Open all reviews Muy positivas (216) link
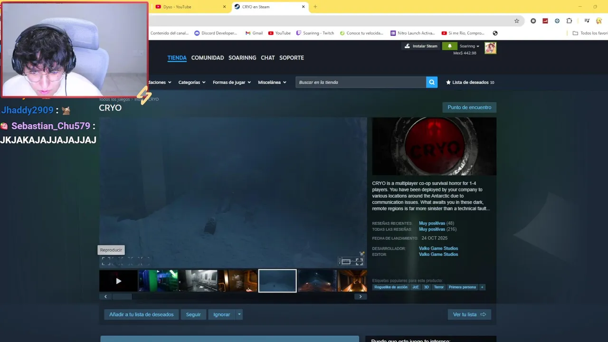 (x=437, y=229)
